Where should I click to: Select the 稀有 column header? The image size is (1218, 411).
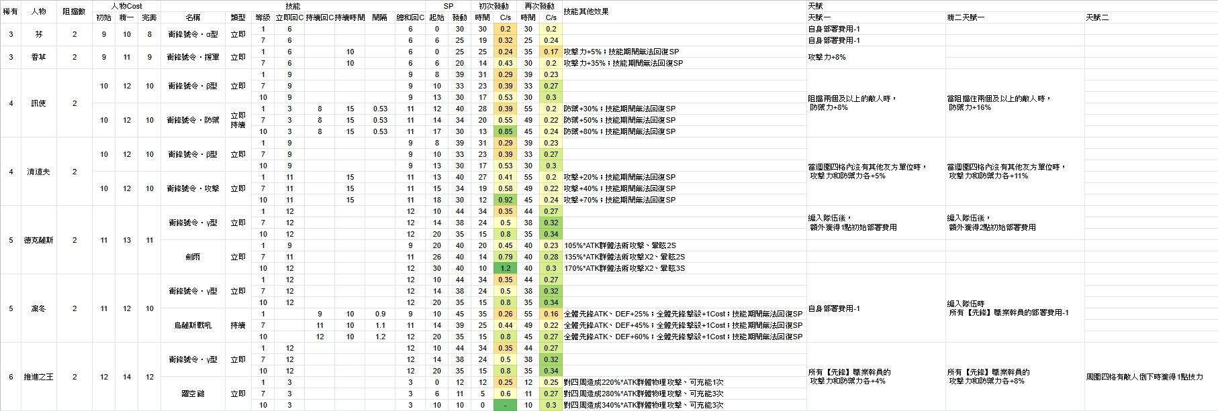11,11
